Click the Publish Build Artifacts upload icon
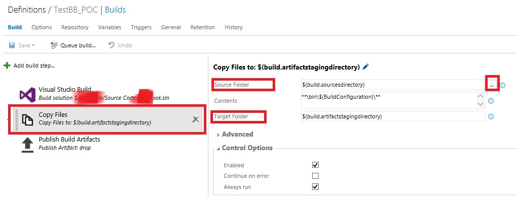This screenshot has height=197, width=517. point(28,145)
